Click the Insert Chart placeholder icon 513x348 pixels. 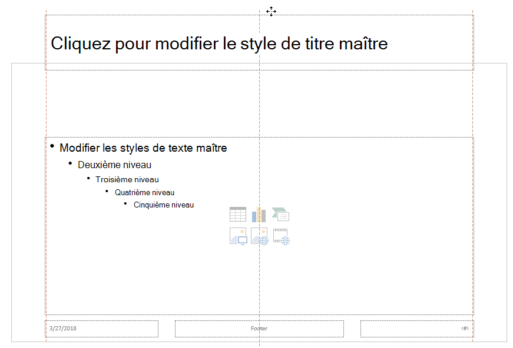pos(259,215)
